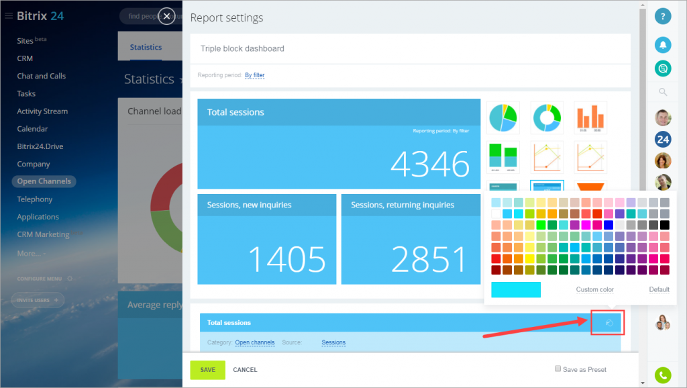
Task: Click the Custom color link
Action: point(594,290)
